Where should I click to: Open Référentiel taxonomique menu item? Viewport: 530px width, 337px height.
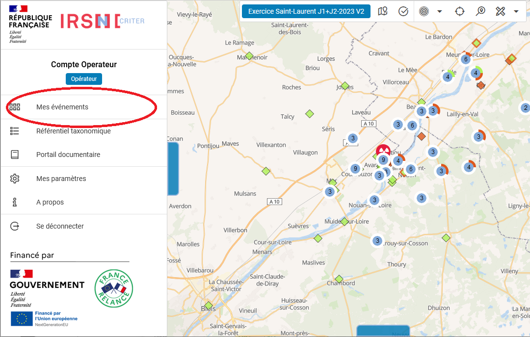(x=73, y=131)
